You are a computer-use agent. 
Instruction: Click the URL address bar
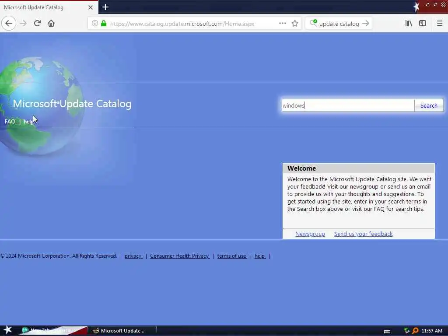tap(194, 24)
